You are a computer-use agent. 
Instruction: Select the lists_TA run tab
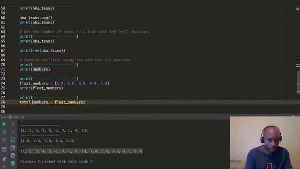point(16,117)
